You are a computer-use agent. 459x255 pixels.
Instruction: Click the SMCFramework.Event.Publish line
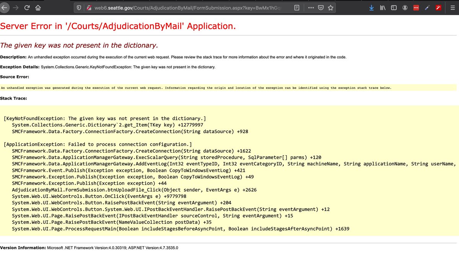tap(129, 170)
